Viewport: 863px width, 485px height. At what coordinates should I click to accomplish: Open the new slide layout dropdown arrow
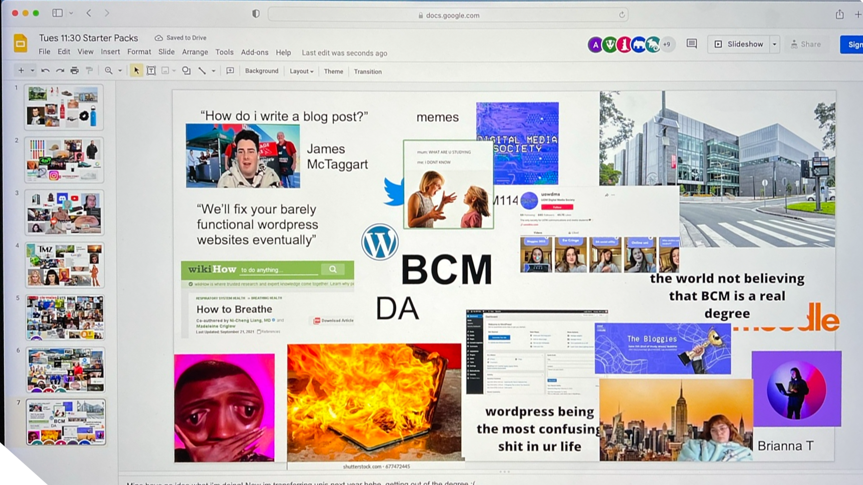click(x=32, y=71)
